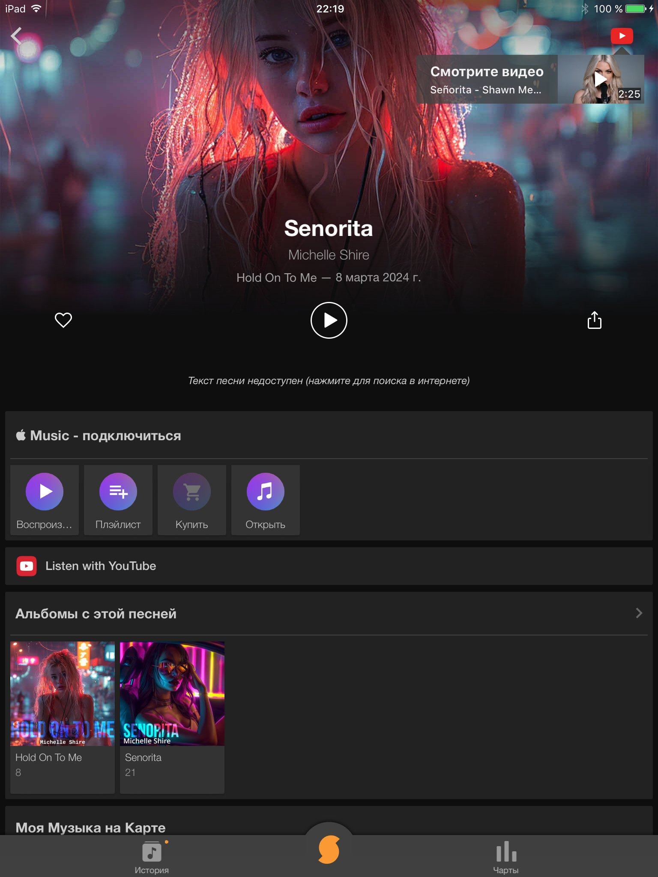Tap the Senorita song title

[329, 228]
